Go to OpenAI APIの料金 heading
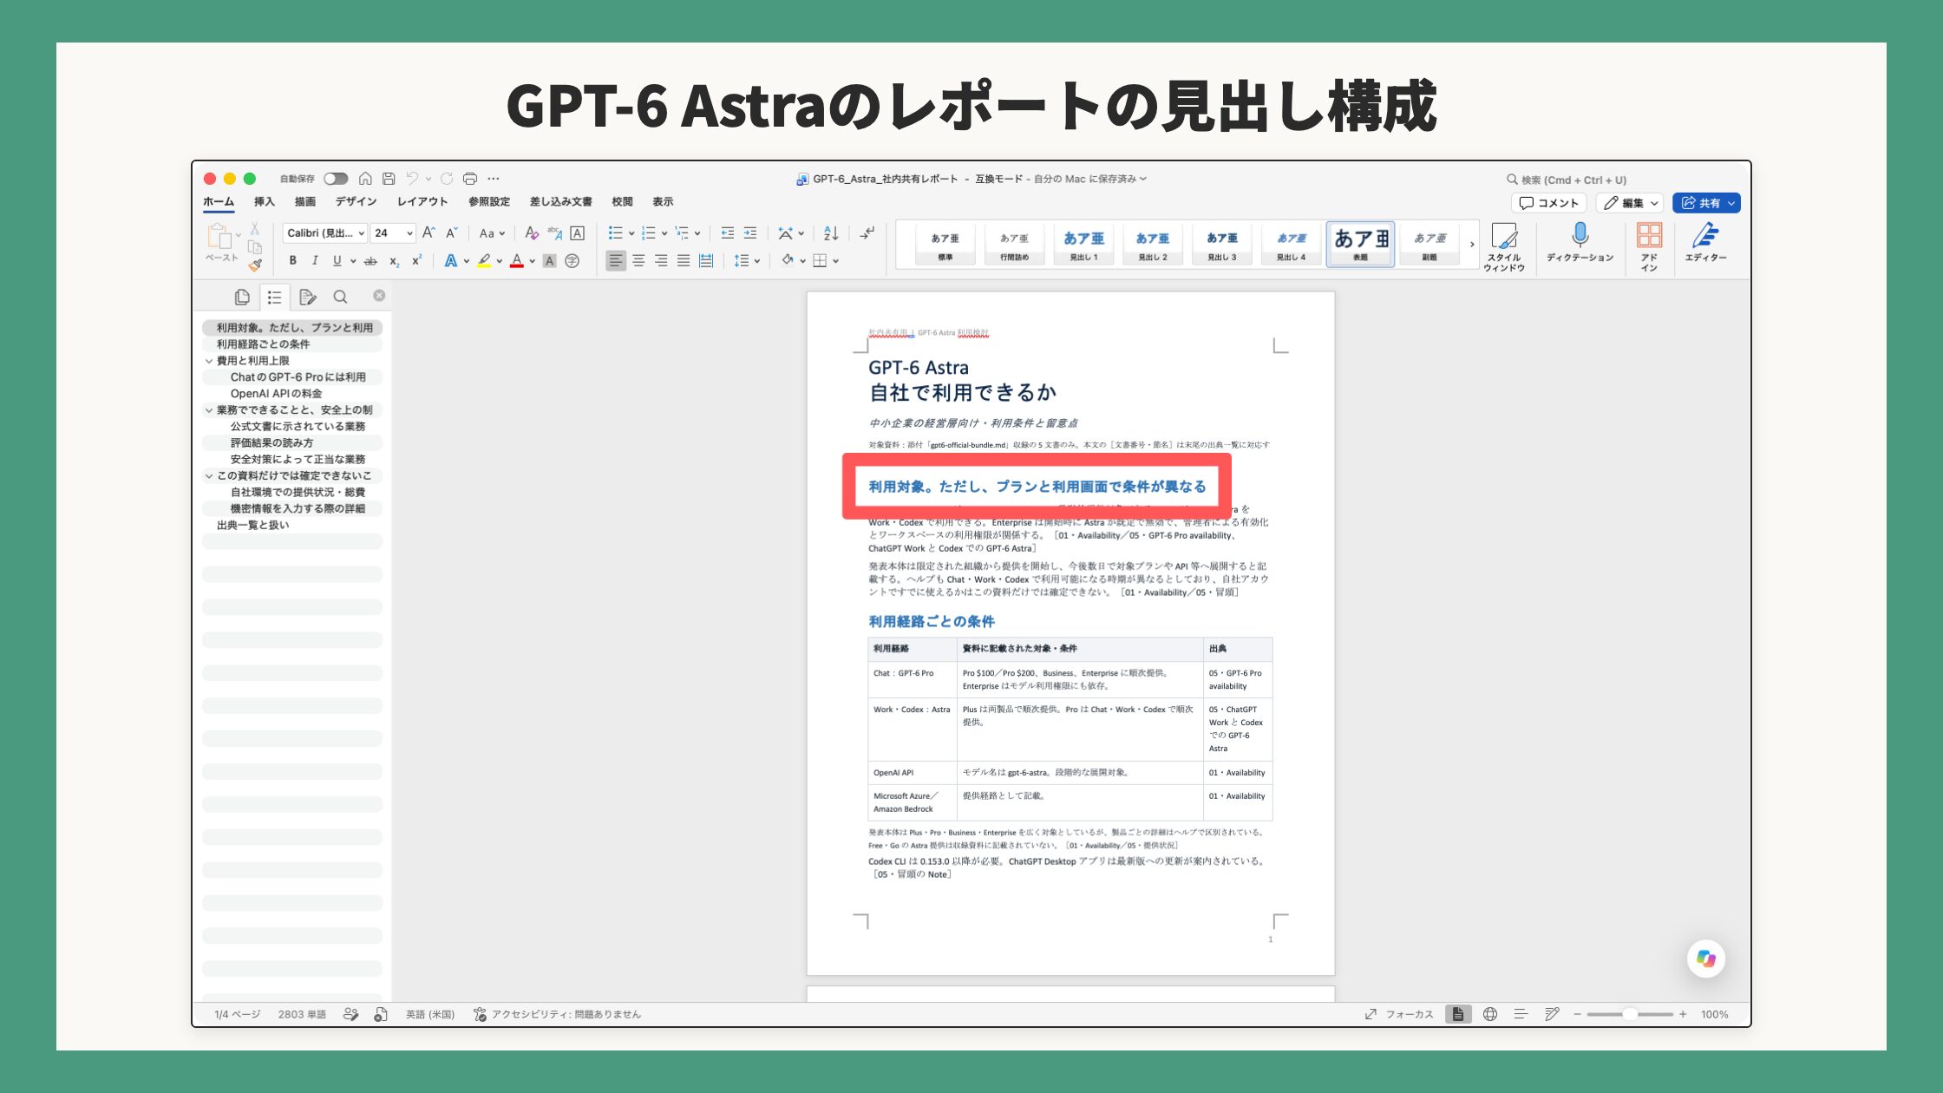Image resolution: width=1943 pixels, height=1093 pixels. pyautogui.click(x=292, y=394)
